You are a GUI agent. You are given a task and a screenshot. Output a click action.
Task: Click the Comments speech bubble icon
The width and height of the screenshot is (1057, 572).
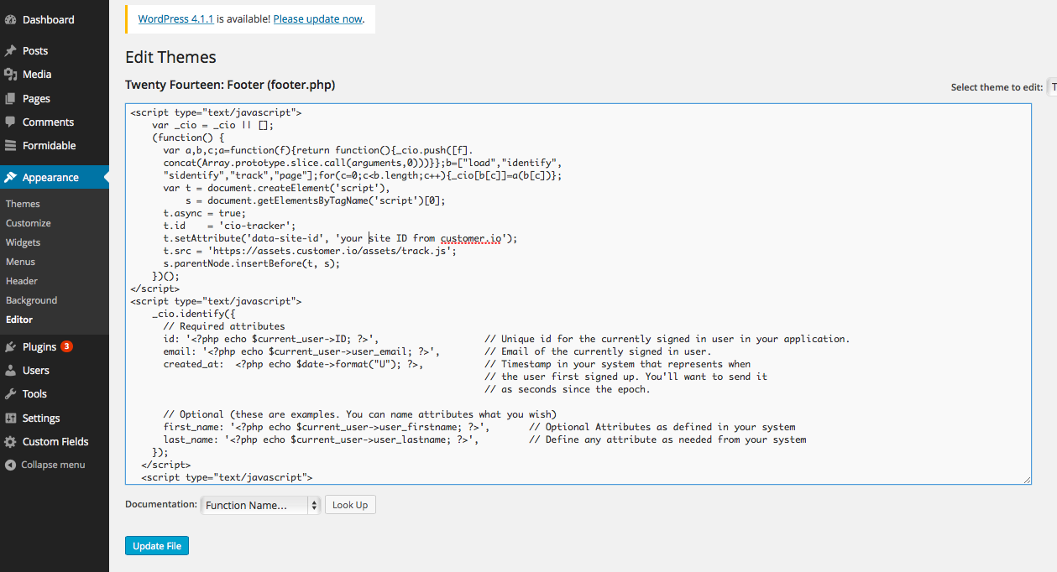(11, 122)
